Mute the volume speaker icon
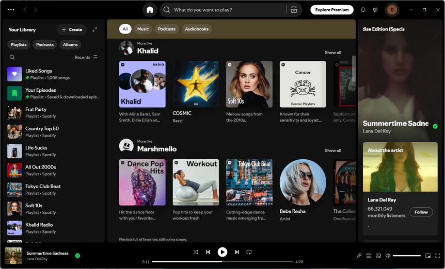 (x=388, y=256)
